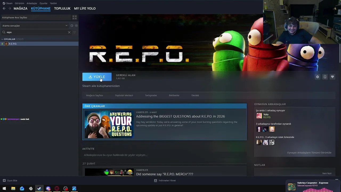Open the Görünüm menu

[19, 3]
